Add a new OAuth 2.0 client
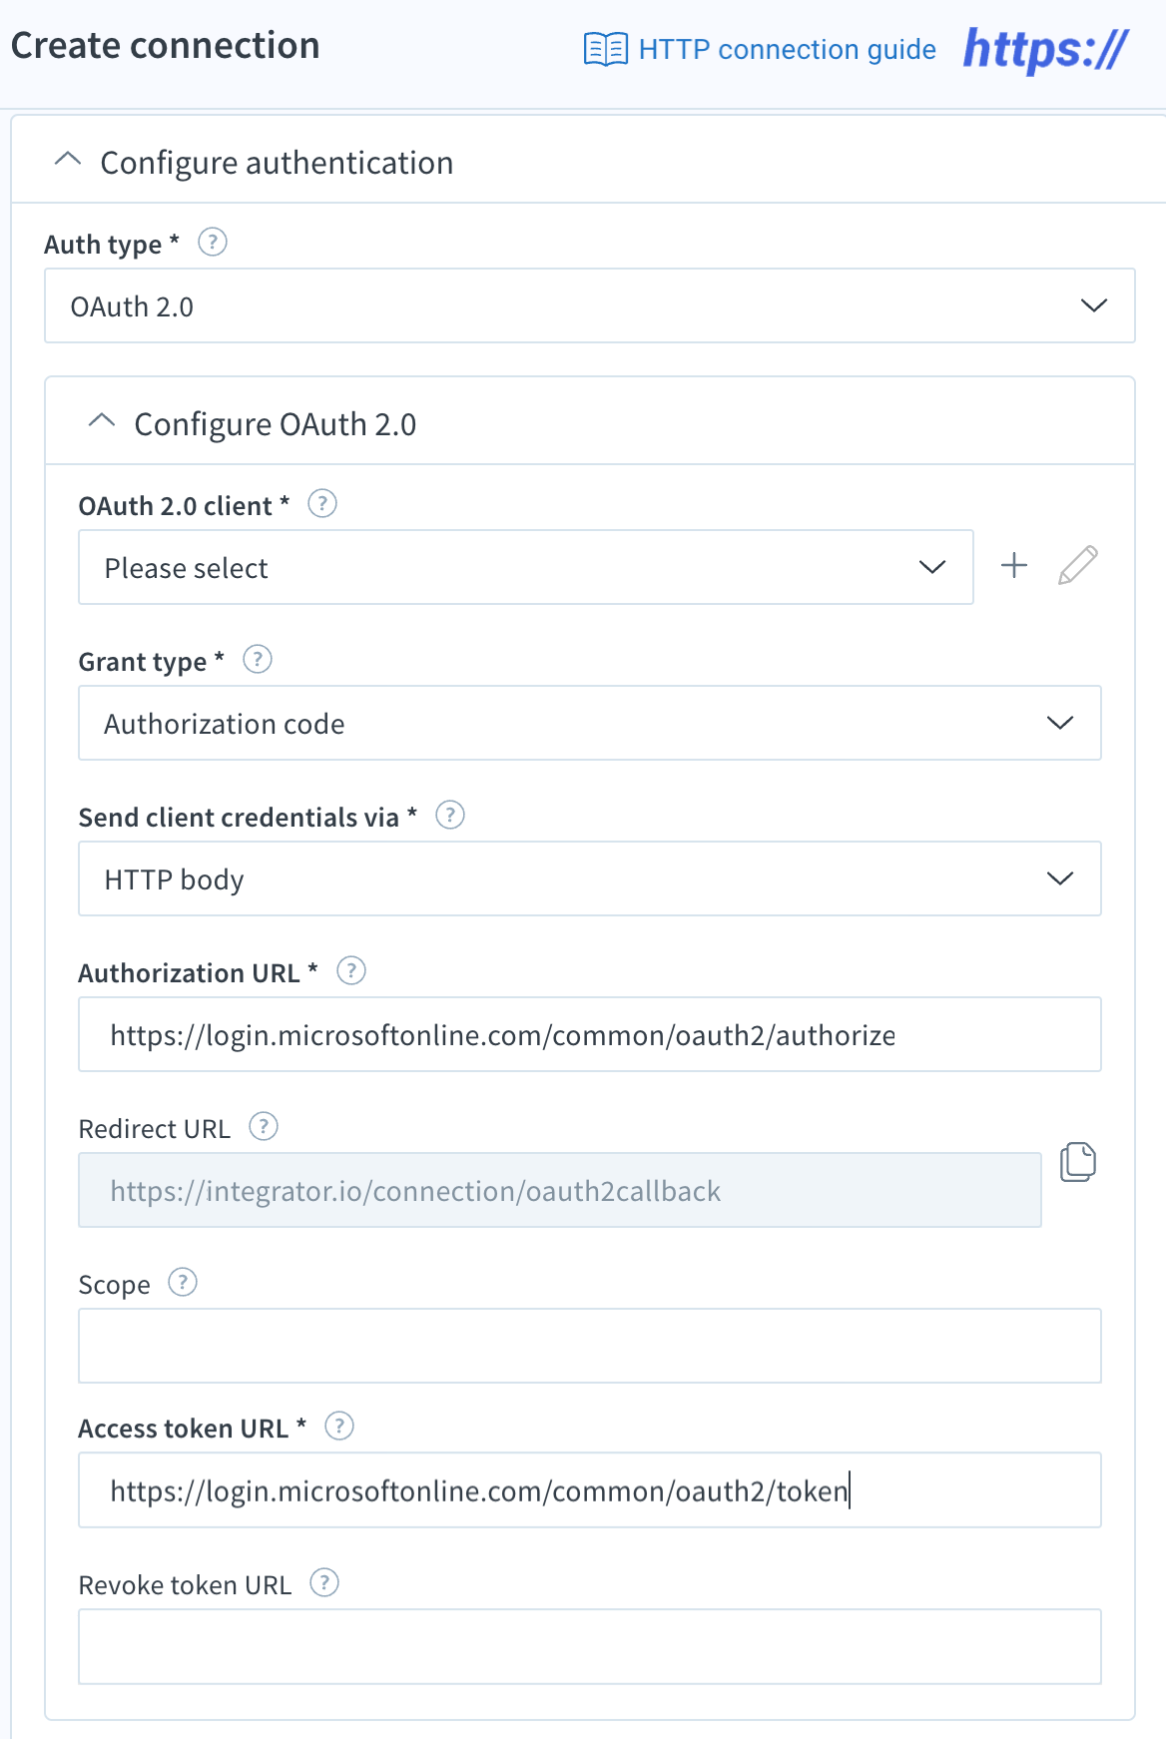 (x=1014, y=565)
